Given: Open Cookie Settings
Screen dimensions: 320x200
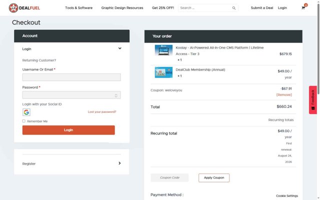Looking at the screenshot, I should tap(287, 196).
